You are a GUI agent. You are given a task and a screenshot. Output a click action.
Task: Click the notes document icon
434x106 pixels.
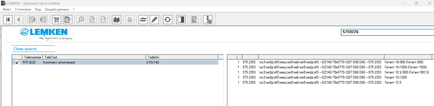click(194, 20)
